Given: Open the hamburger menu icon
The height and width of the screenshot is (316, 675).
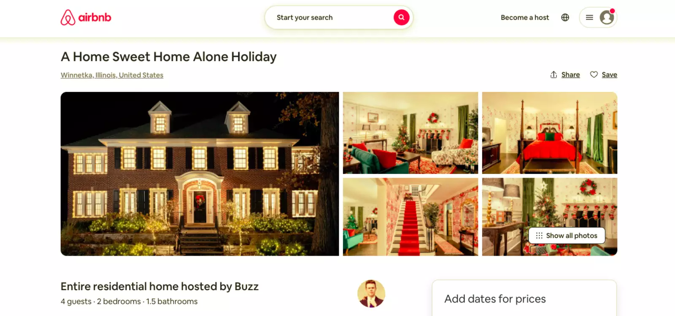Looking at the screenshot, I should 589,17.
